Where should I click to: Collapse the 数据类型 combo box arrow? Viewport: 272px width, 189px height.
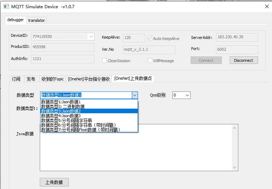coord(135,95)
